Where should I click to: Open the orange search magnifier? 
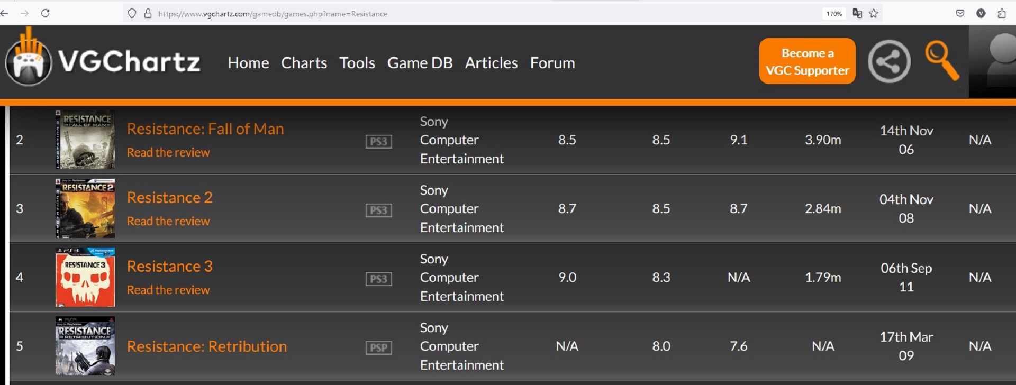pyautogui.click(x=942, y=61)
